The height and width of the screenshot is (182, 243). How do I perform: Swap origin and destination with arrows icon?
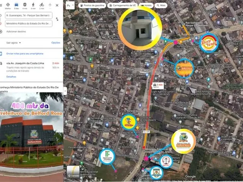click(57, 19)
